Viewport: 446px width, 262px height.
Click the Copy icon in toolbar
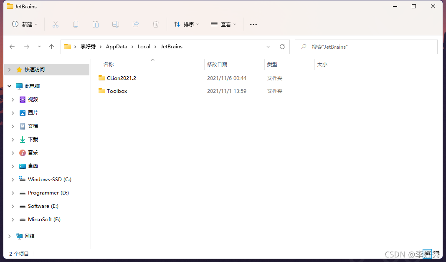(x=75, y=25)
